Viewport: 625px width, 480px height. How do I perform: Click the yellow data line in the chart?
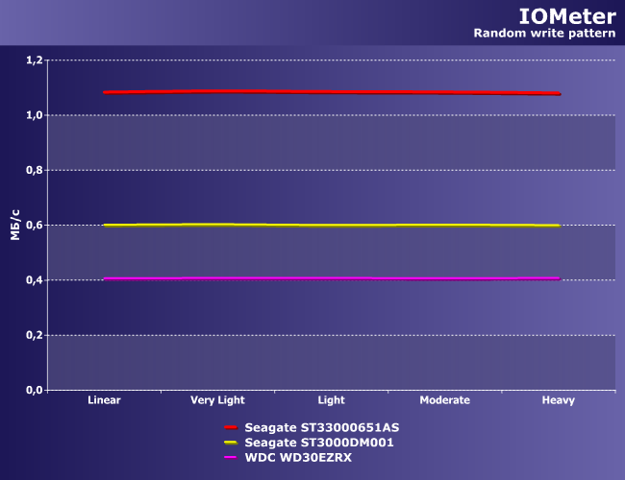point(332,226)
